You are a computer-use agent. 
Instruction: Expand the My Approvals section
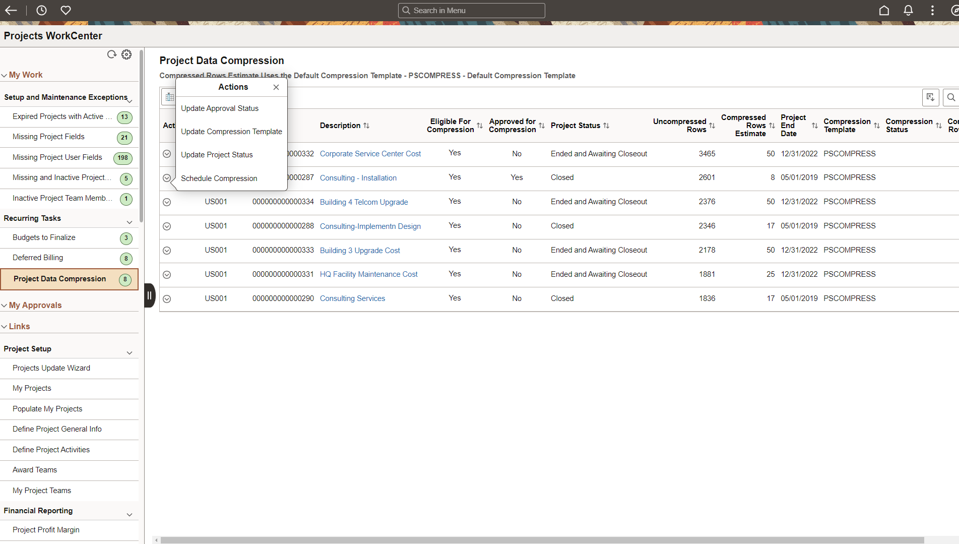pyautogui.click(x=5, y=305)
